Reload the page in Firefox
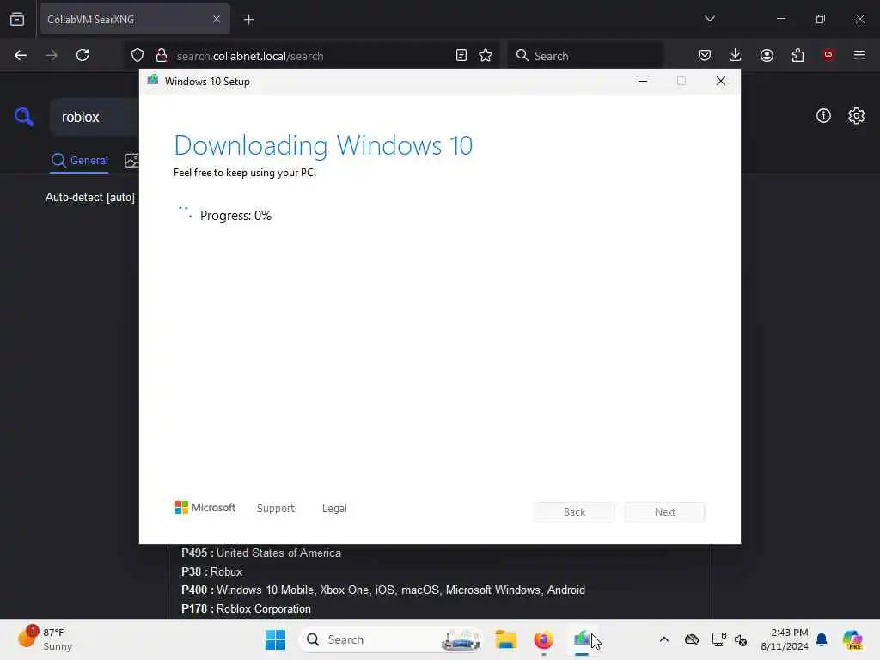880x660 pixels. (82, 56)
